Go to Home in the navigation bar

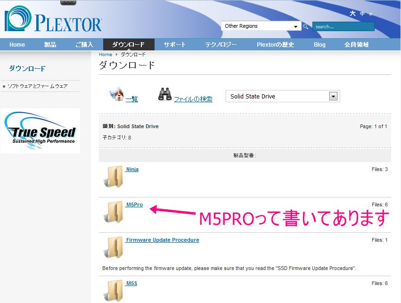17,44
